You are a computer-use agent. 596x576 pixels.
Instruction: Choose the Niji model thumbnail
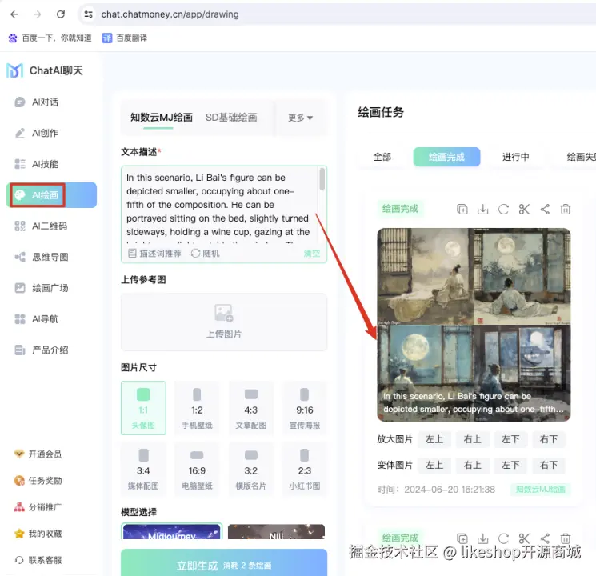[x=276, y=531]
